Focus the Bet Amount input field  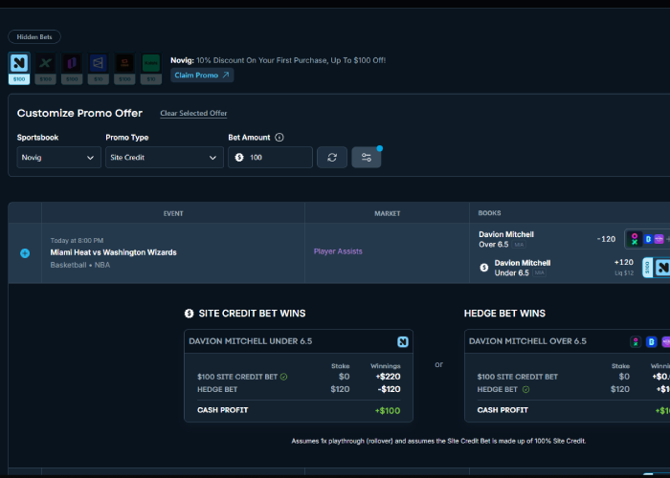pos(270,158)
